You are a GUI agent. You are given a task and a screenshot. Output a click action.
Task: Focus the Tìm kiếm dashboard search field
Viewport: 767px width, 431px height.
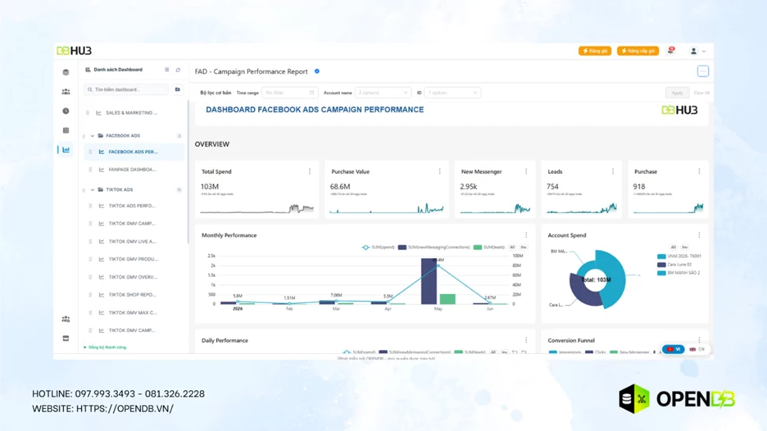pyautogui.click(x=126, y=90)
